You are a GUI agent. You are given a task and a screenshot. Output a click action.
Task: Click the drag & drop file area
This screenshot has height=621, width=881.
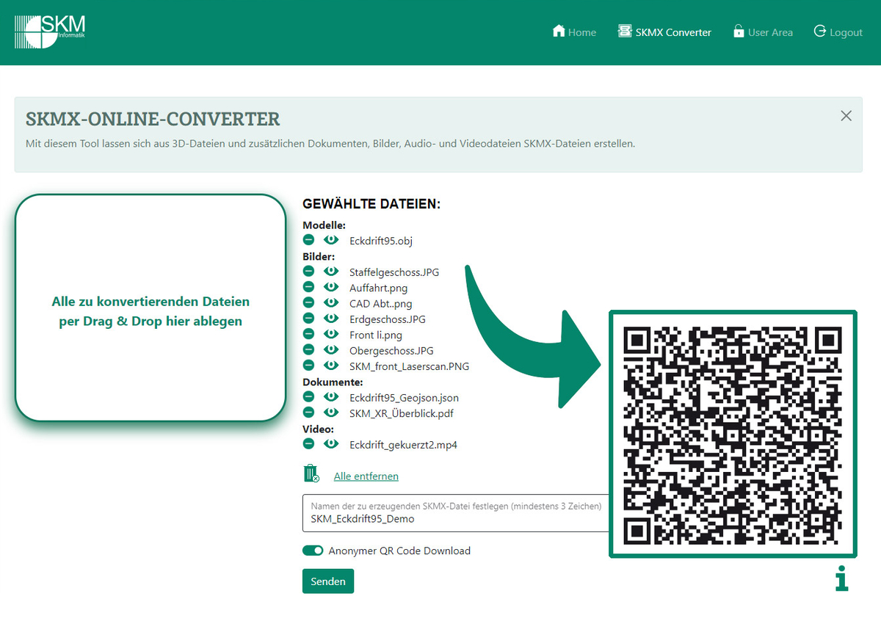151,308
